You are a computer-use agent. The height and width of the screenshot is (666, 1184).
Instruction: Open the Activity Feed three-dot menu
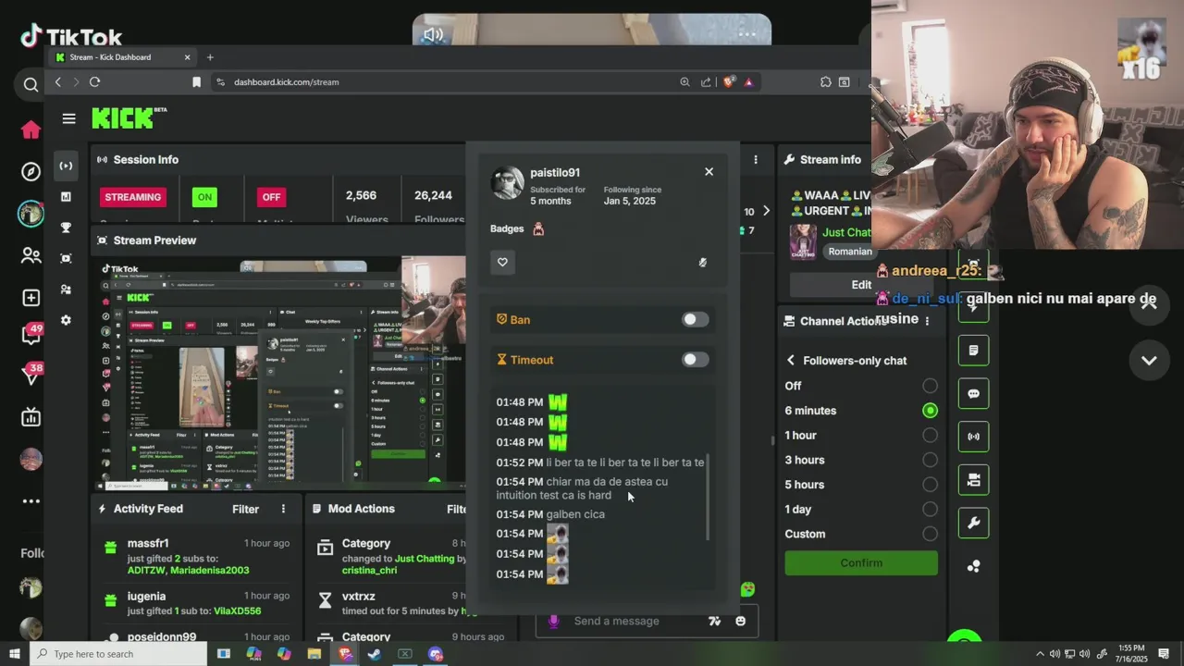[283, 509]
